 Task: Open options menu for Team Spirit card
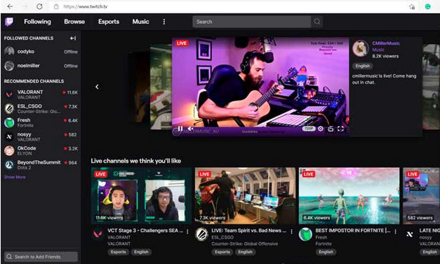click(x=292, y=232)
